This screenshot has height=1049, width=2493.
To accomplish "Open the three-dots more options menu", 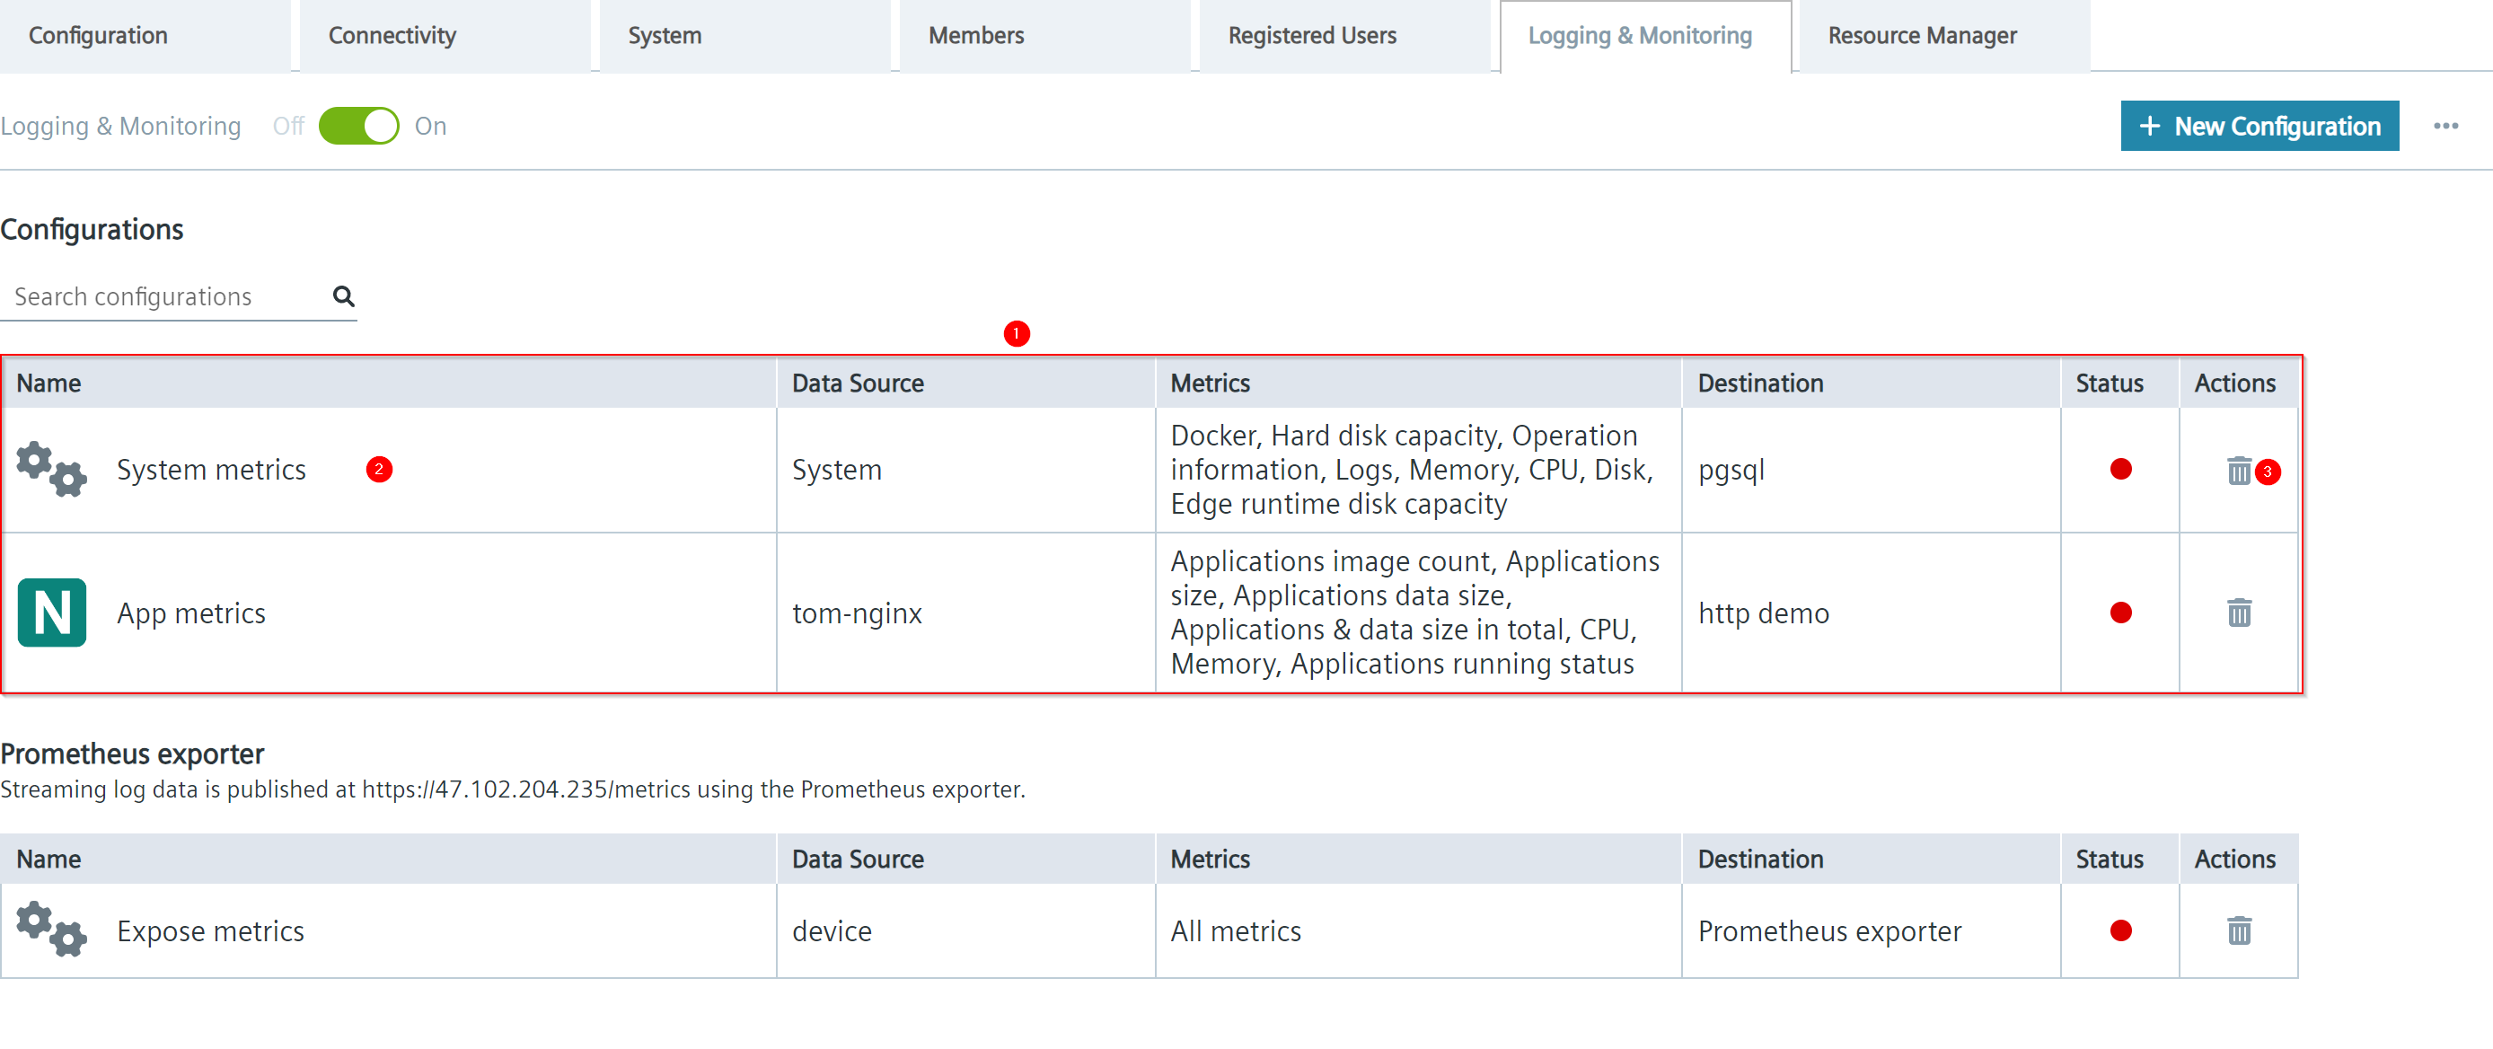I will click(2445, 127).
